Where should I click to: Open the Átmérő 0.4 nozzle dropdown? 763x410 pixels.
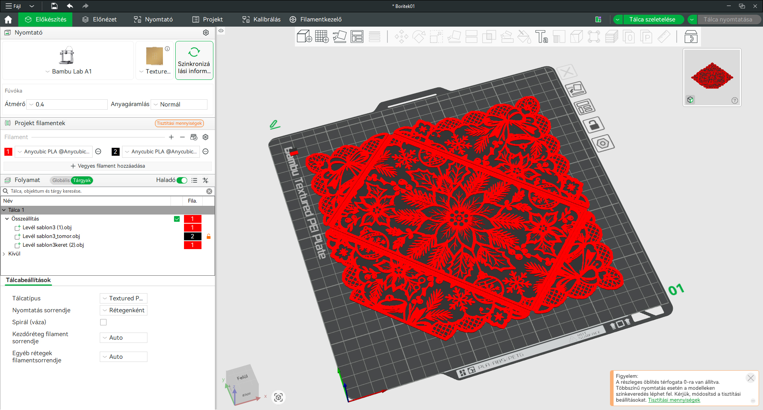click(x=68, y=104)
